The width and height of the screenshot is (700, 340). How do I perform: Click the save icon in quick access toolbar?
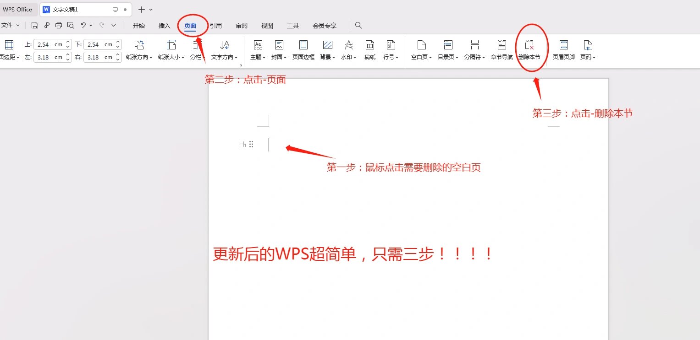(x=35, y=26)
